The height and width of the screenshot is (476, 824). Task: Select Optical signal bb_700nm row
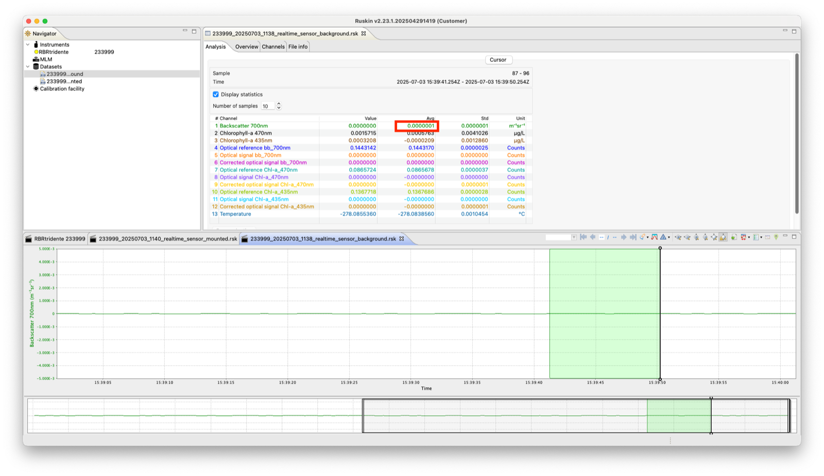click(x=370, y=155)
